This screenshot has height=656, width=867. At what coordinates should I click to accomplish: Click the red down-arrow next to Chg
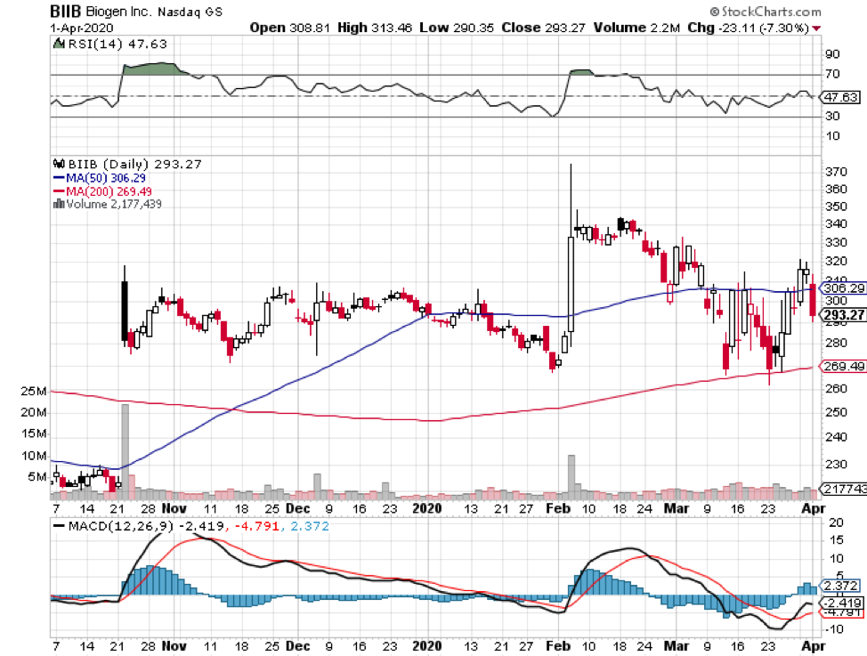[x=816, y=28]
